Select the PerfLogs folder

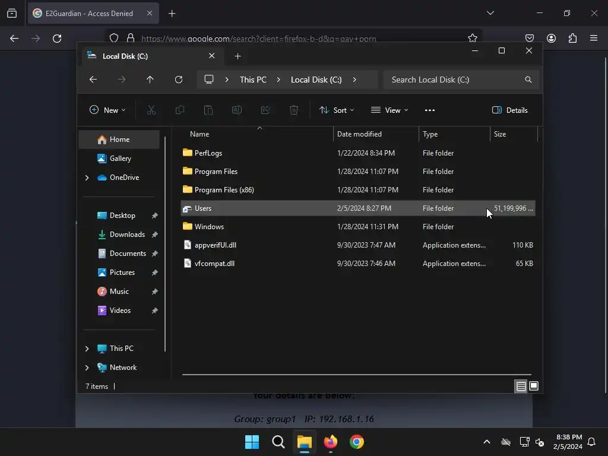[x=358, y=153]
